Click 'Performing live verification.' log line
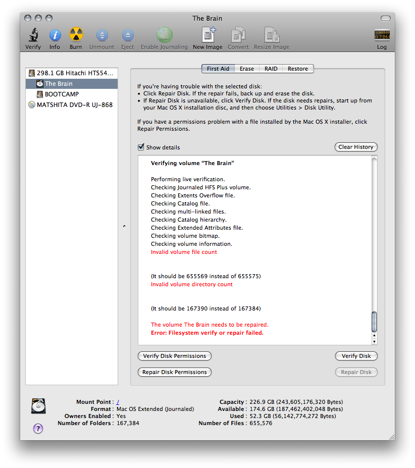Viewport: 415px width, 468px height. point(188,179)
